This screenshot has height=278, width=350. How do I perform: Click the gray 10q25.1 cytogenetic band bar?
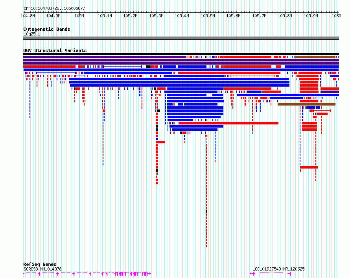pyautogui.click(x=181, y=38)
